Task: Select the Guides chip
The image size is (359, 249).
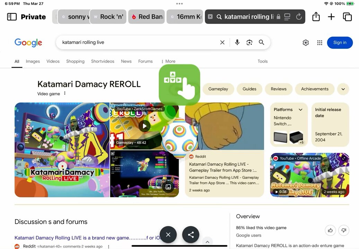Action: coord(249,89)
